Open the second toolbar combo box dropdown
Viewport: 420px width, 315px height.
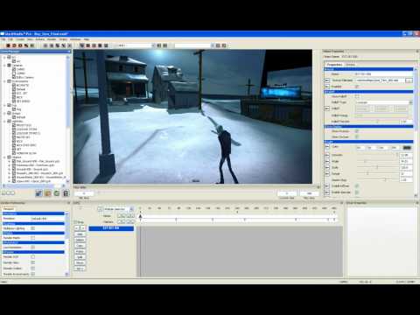coord(212,45)
